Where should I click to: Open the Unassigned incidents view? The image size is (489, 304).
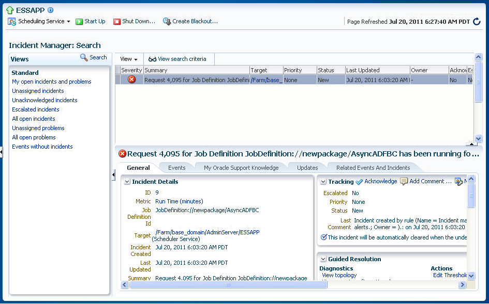click(x=38, y=91)
